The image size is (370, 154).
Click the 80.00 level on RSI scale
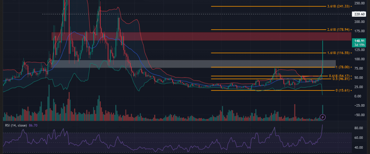click(x=359, y=128)
